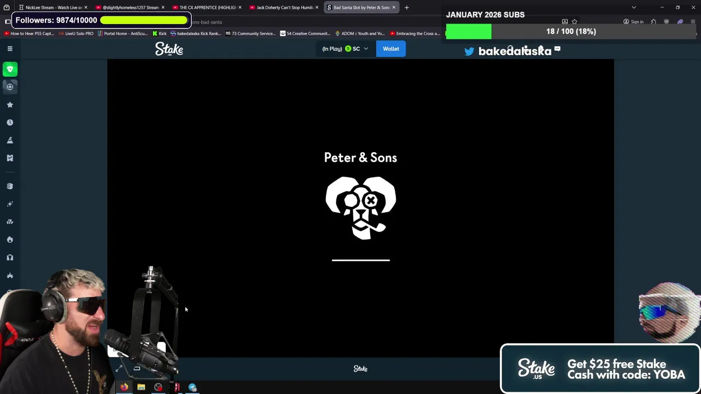Select the green Casino cards icon
Screen dimensions: 701x394
(x=10, y=69)
